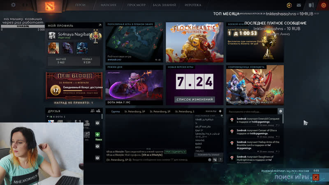
Task: Click the СПИСОК ИЗМЕНЕНИЙ button
Action: pos(195,99)
